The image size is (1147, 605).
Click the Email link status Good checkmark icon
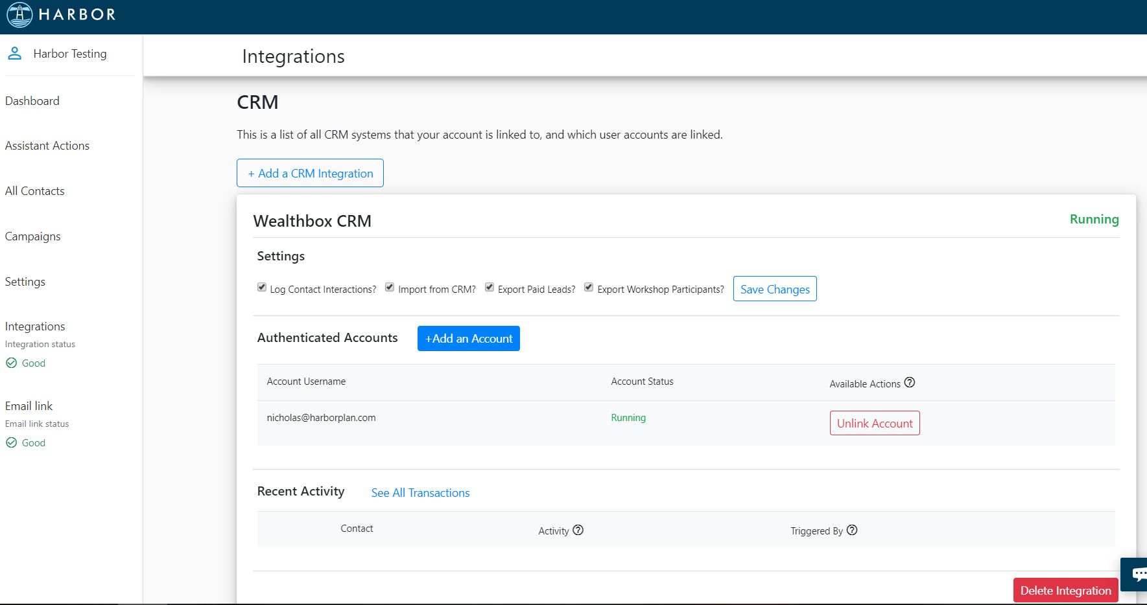pyautogui.click(x=12, y=442)
